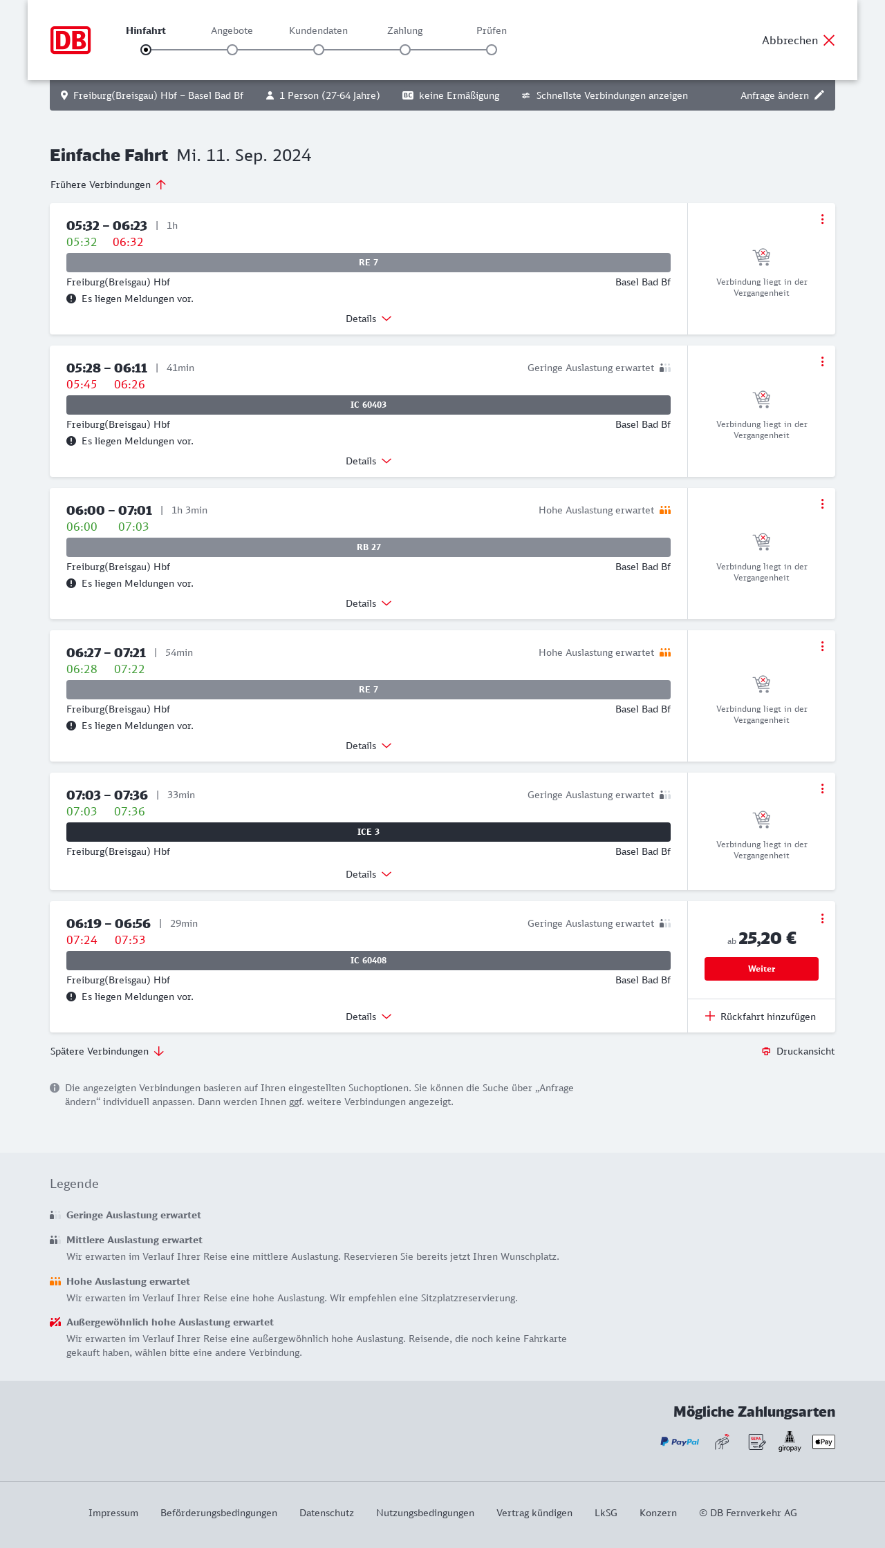The height and width of the screenshot is (1548, 885).
Task: Select the Angebote step circle
Action: pos(232,50)
